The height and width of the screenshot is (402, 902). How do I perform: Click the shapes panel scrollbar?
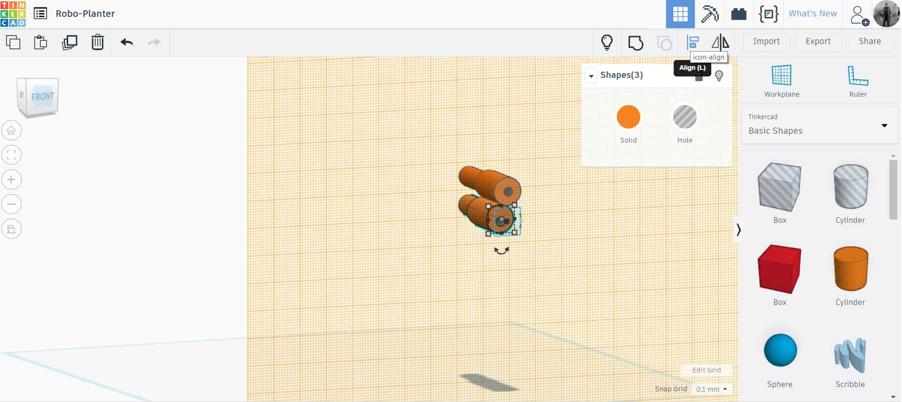click(x=893, y=190)
